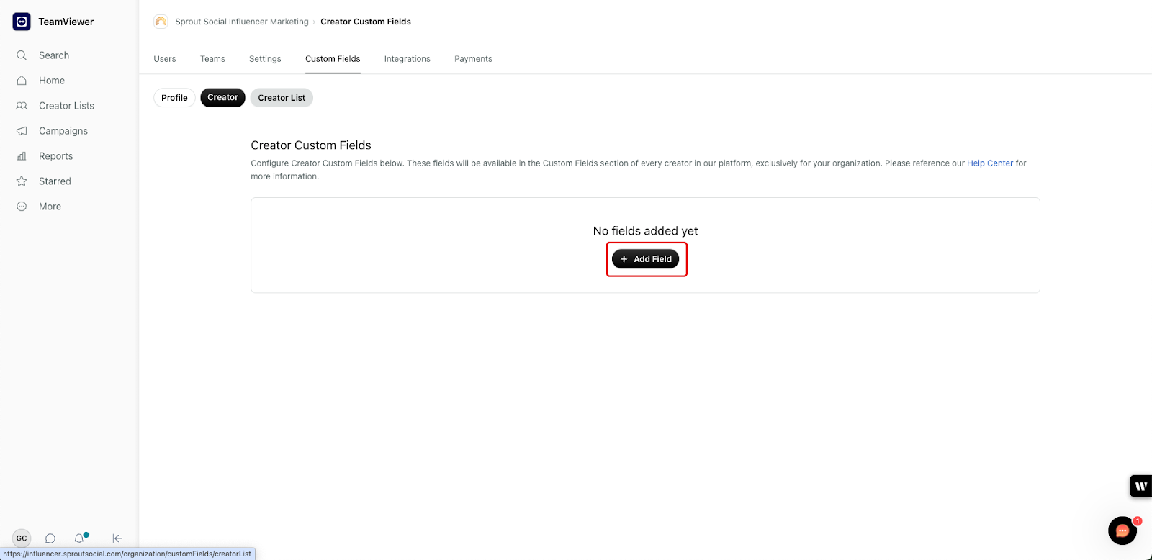Click the 'No fields added yet' text
This screenshot has width=1152, height=560.
coord(645,231)
